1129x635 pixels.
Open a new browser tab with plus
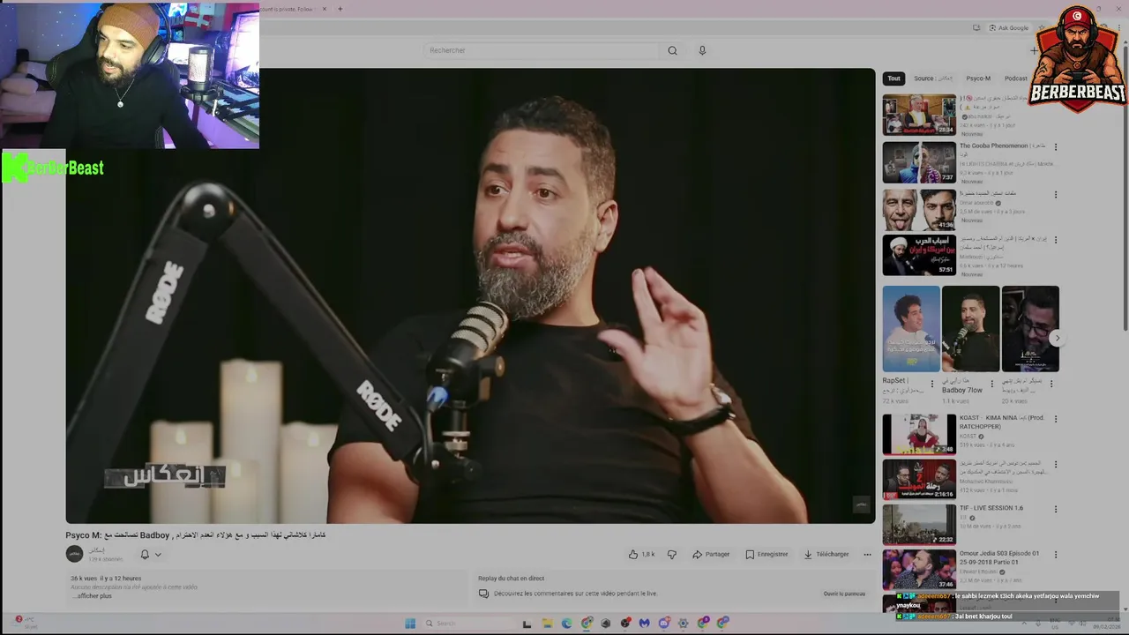(x=340, y=9)
